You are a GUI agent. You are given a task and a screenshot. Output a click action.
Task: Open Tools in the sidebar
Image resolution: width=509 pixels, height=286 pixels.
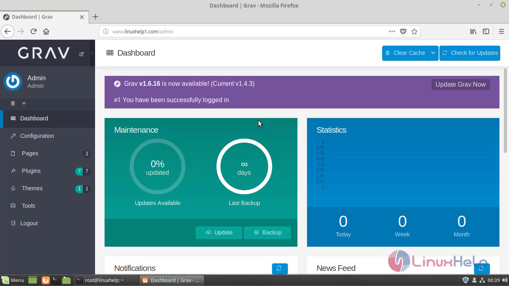(47, 206)
